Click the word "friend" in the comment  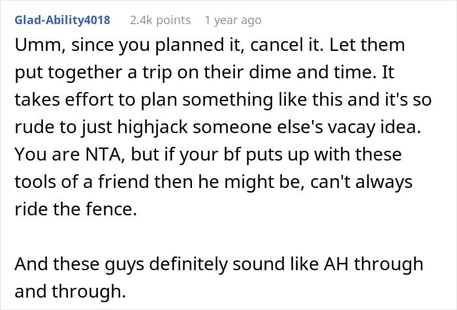123,182
